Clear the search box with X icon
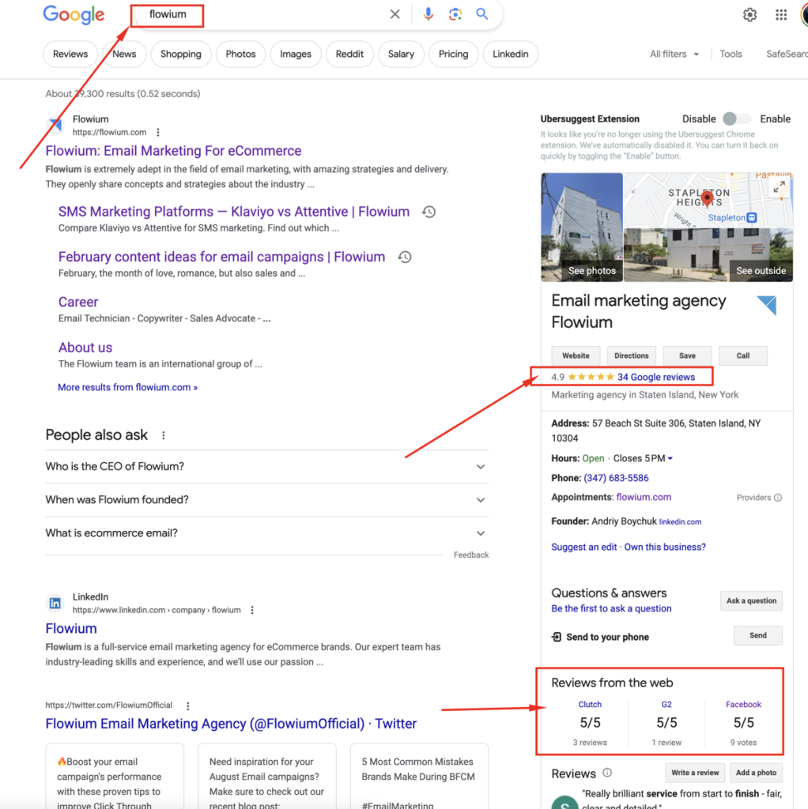This screenshot has height=809, width=808. click(x=395, y=14)
